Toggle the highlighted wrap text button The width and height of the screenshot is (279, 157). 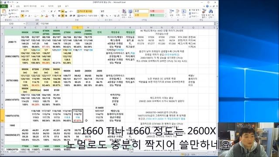(85, 11)
